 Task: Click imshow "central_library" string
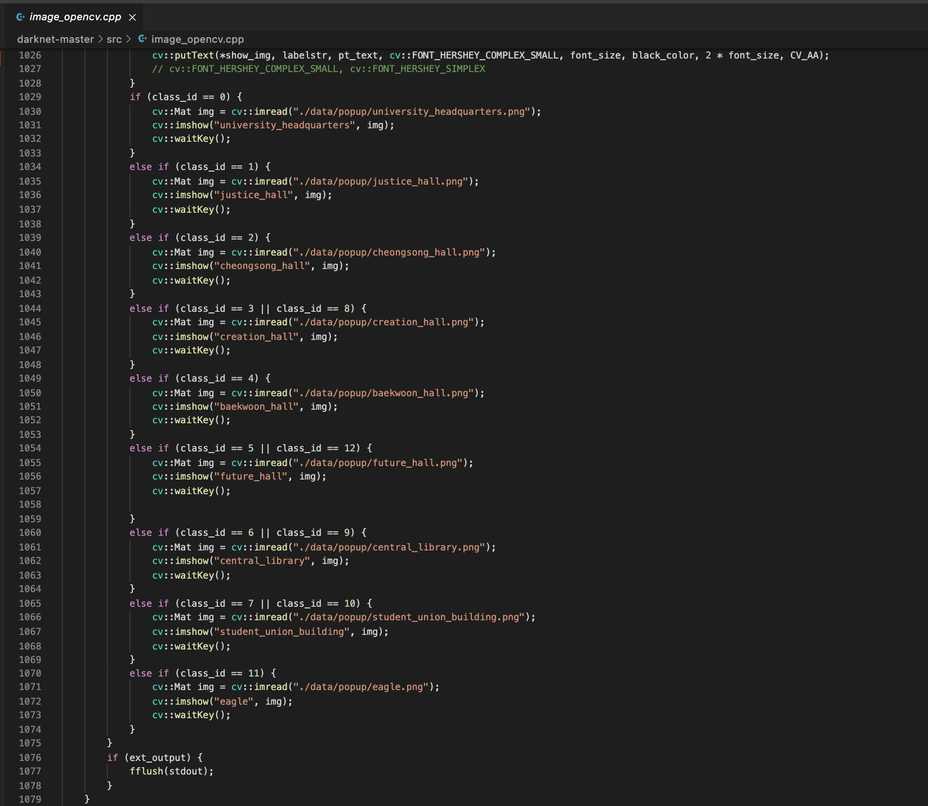(262, 561)
